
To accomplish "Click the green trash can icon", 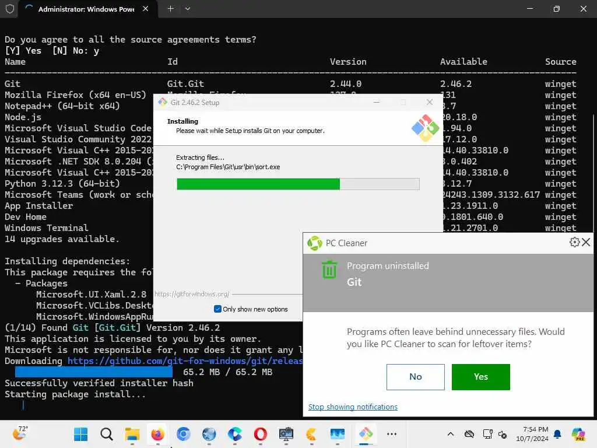I will [329, 269].
